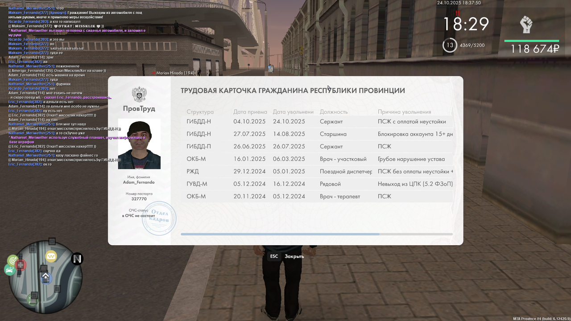Screen dimensions: 571x321
Task: Click hire date 29.12.2024
Action: 249,171
